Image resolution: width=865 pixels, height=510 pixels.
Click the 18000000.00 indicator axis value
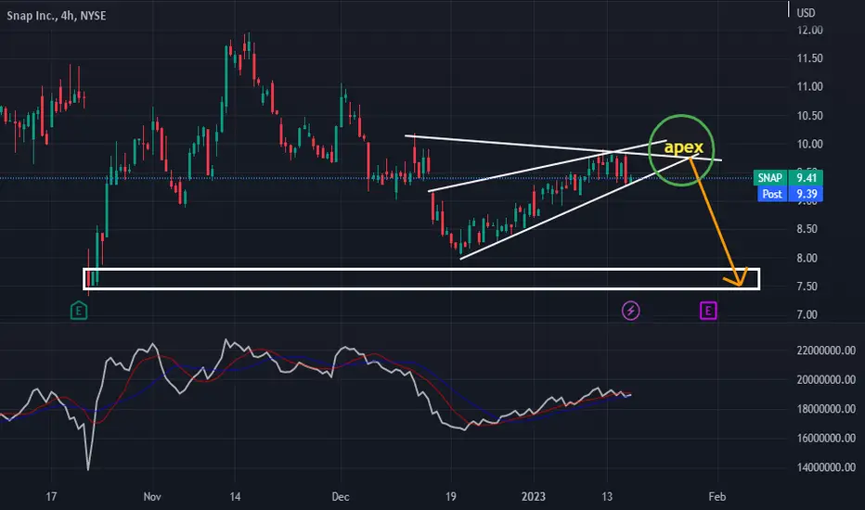826,409
